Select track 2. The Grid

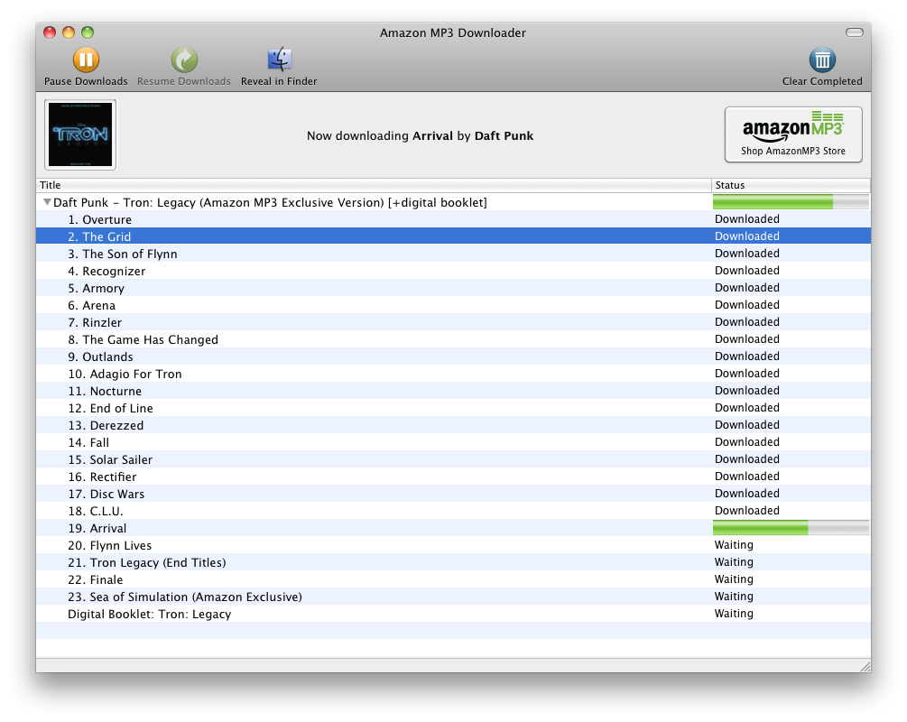(x=453, y=236)
